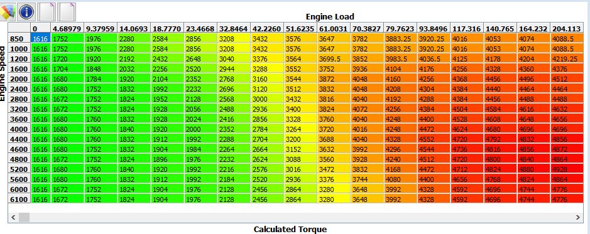Viewport: 590px width, 234px height.
Task: Select the 3200 engine speed row header
Action: pos(19,109)
